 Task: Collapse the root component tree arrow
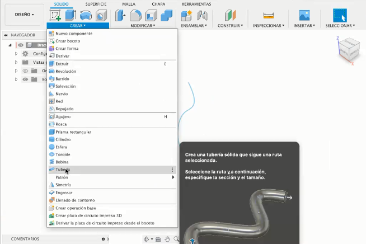click(x=10, y=45)
